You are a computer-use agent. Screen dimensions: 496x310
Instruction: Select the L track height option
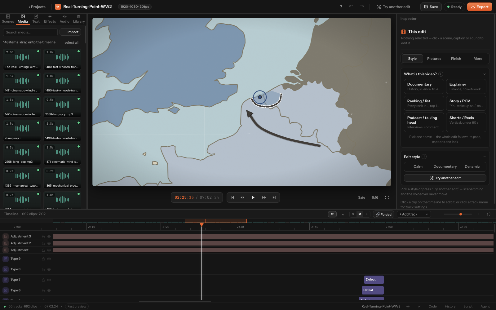coord(366,214)
